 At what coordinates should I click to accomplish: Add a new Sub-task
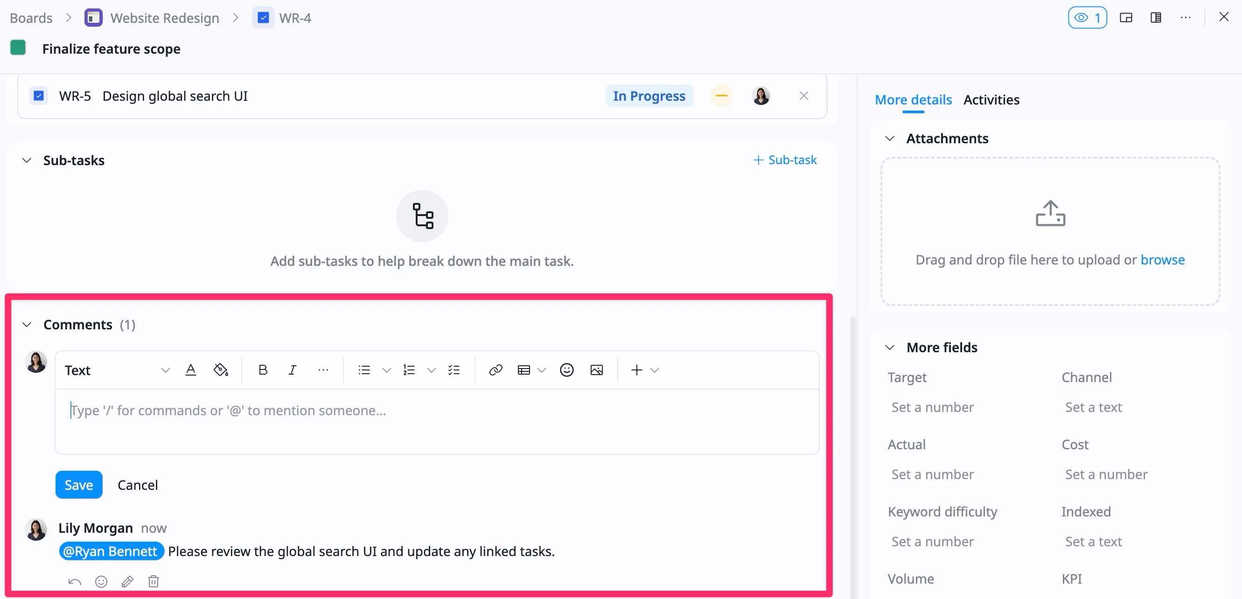click(x=785, y=160)
